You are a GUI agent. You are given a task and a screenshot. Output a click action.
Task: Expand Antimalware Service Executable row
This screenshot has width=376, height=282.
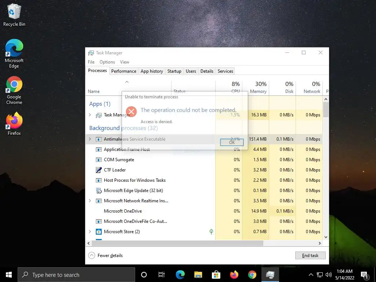point(90,139)
